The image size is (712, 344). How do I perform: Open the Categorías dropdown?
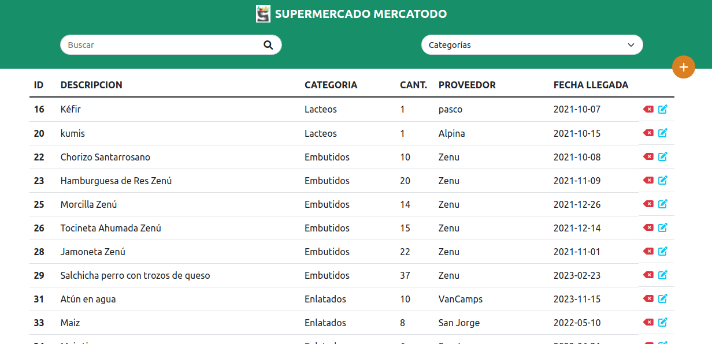point(532,45)
